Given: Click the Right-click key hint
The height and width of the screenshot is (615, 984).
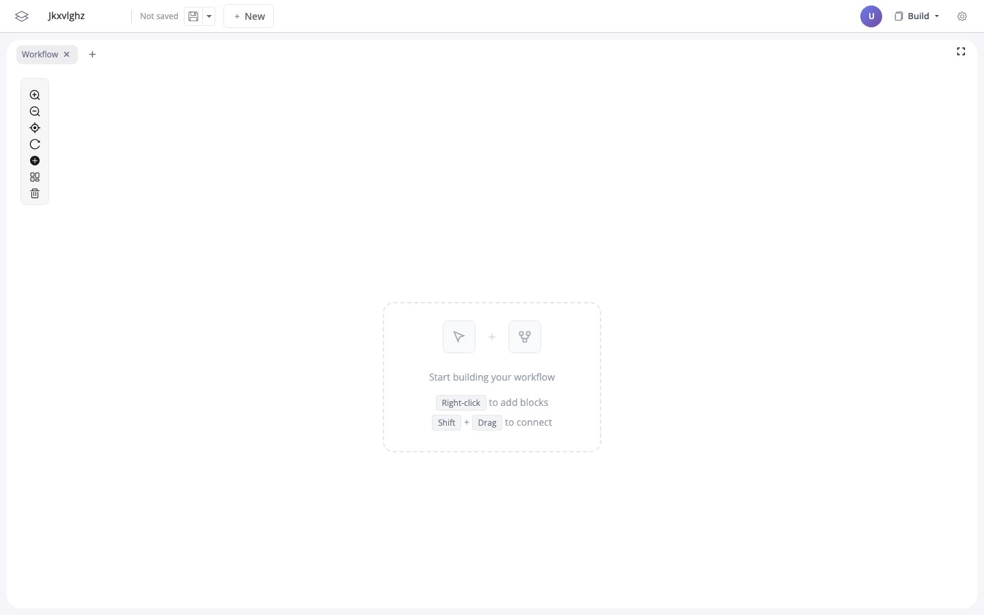Looking at the screenshot, I should click(x=461, y=403).
